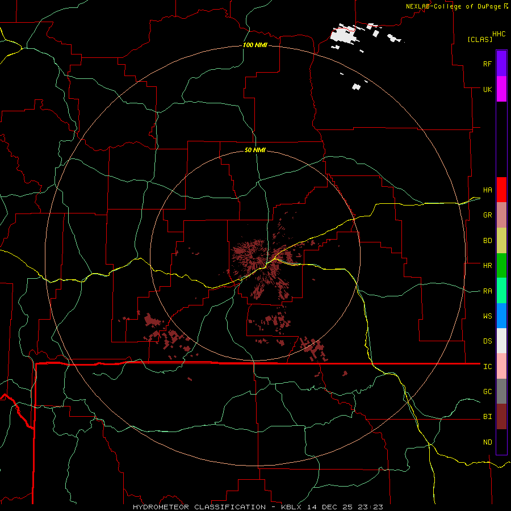
Task: Click the ND legend label
Action: click(x=487, y=442)
